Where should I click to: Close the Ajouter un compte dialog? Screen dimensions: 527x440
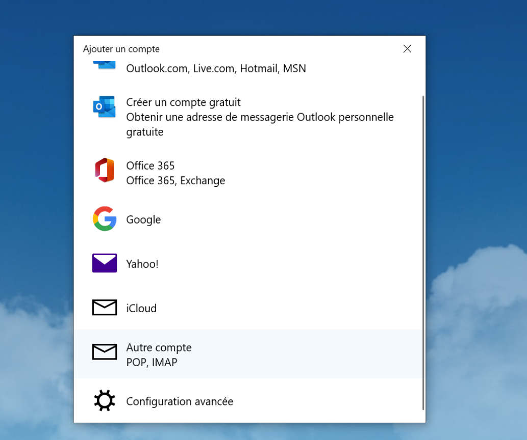pos(407,49)
